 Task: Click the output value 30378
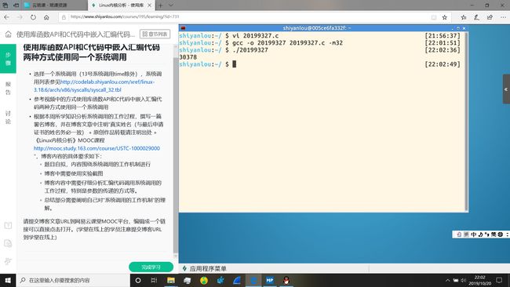pyautogui.click(x=188, y=57)
